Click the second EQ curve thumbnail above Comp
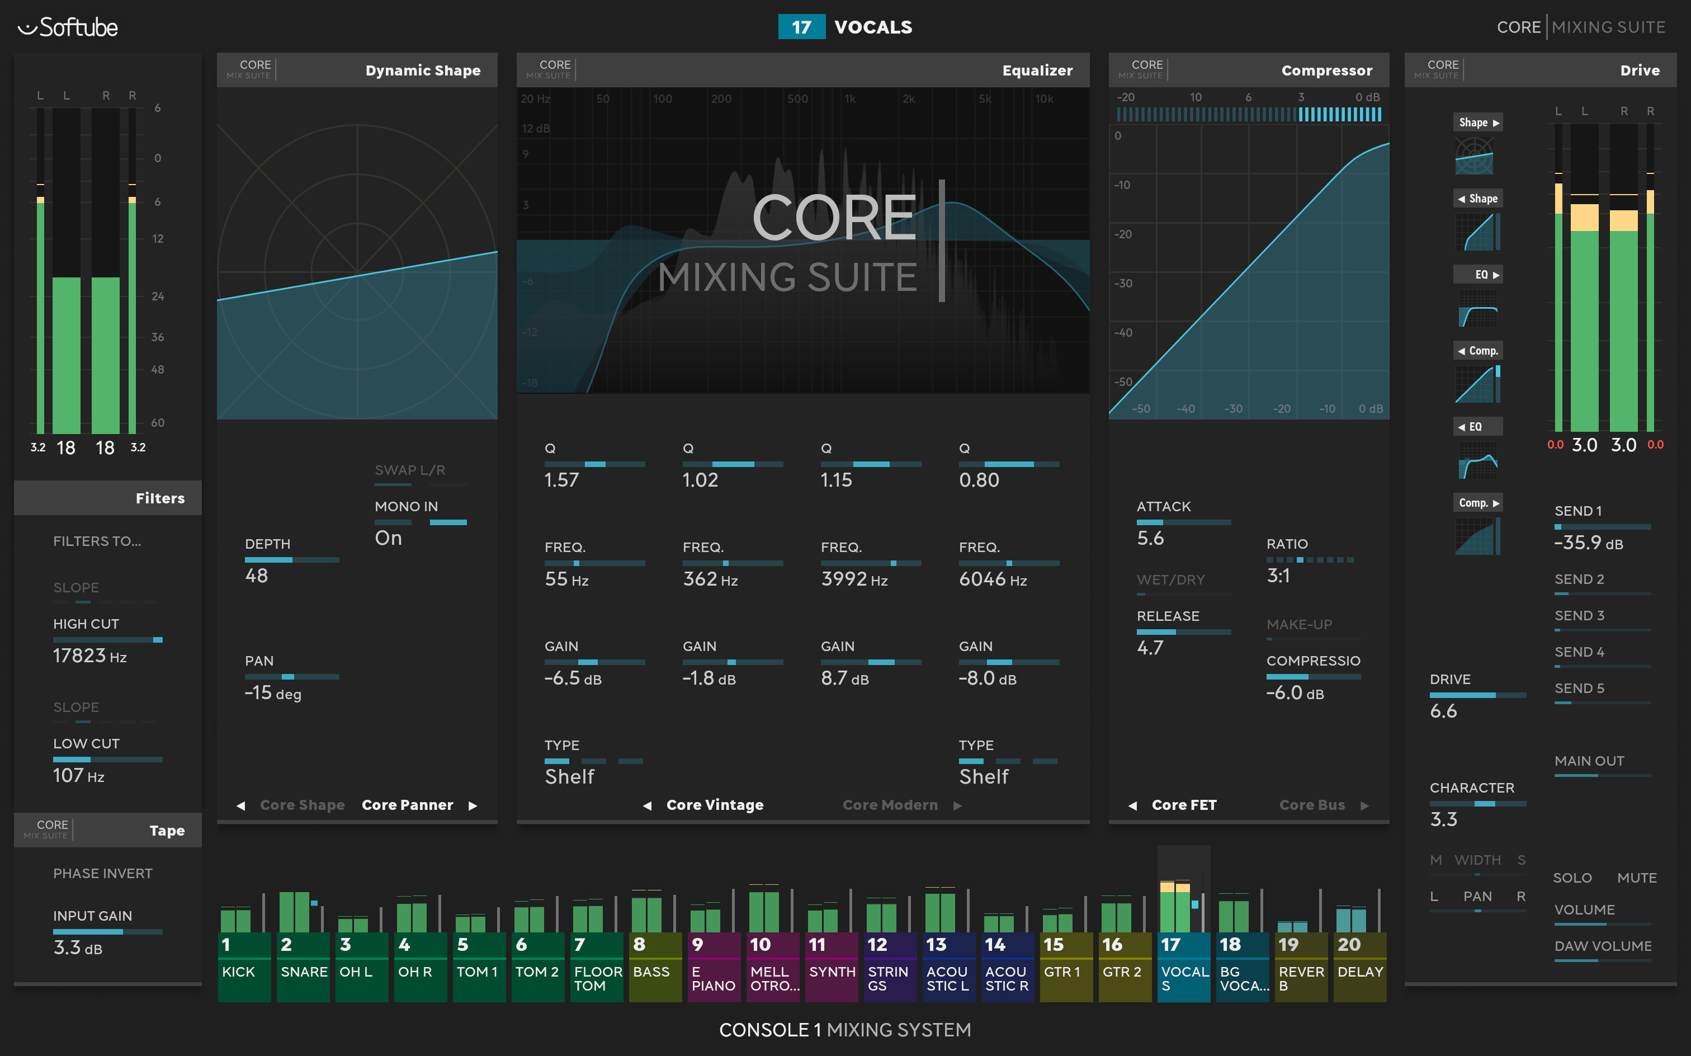The image size is (1691, 1056). (x=1477, y=461)
